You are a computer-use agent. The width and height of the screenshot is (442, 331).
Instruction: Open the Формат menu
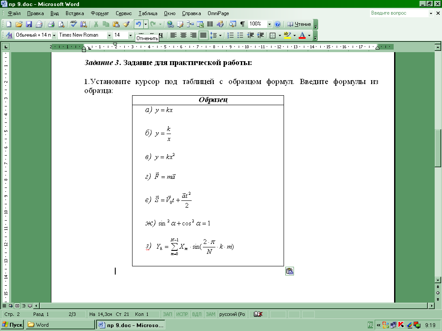[100, 13]
